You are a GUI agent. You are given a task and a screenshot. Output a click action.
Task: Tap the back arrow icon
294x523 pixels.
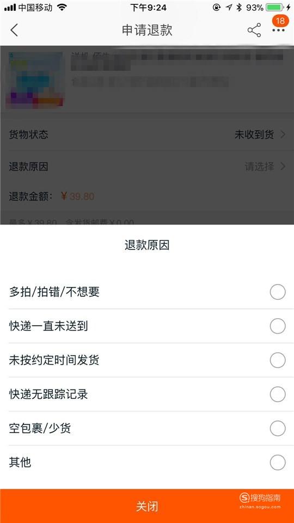(14, 30)
